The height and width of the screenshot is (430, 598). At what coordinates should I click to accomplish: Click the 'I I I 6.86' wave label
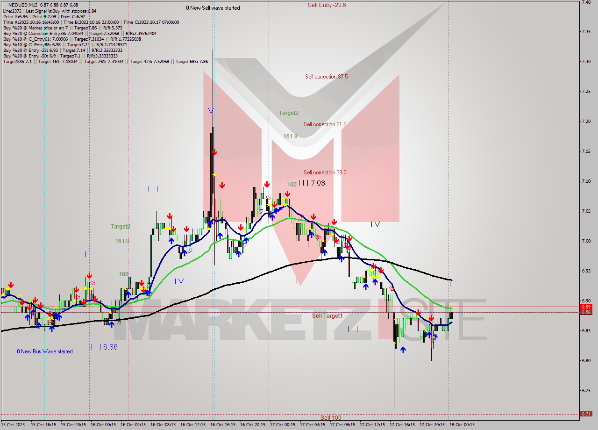(x=104, y=347)
